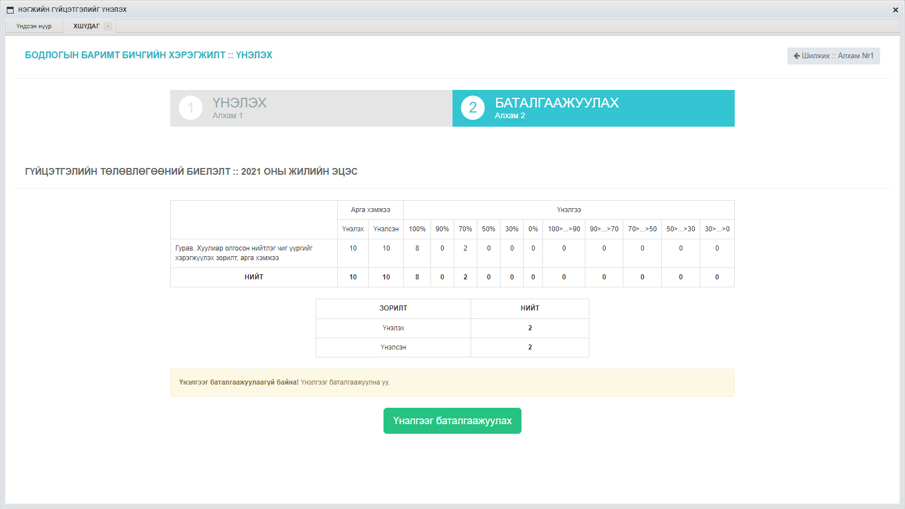
Task: Open step 1 ҮНЭЛЭХ in the wizard
Action: [x=311, y=108]
